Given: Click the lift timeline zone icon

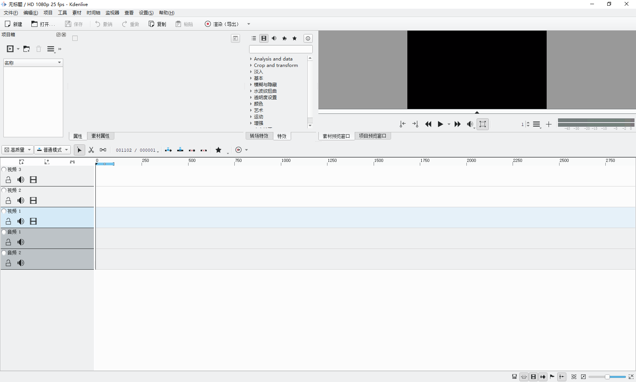Looking at the screenshot, I should 204,150.
